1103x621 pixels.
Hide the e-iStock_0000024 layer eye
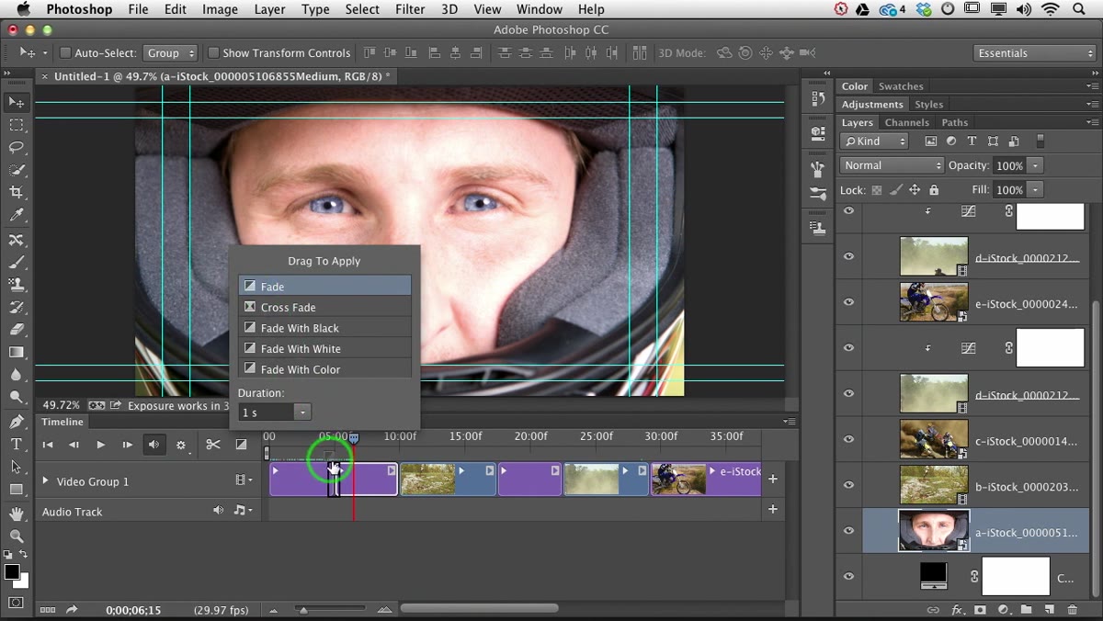(848, 302)
